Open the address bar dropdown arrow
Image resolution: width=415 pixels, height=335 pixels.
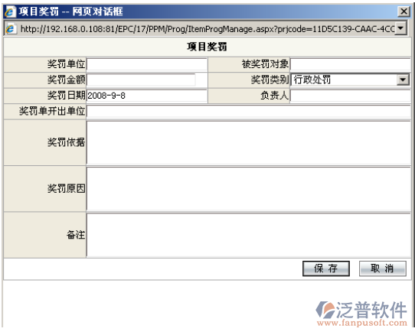point(401,28)
